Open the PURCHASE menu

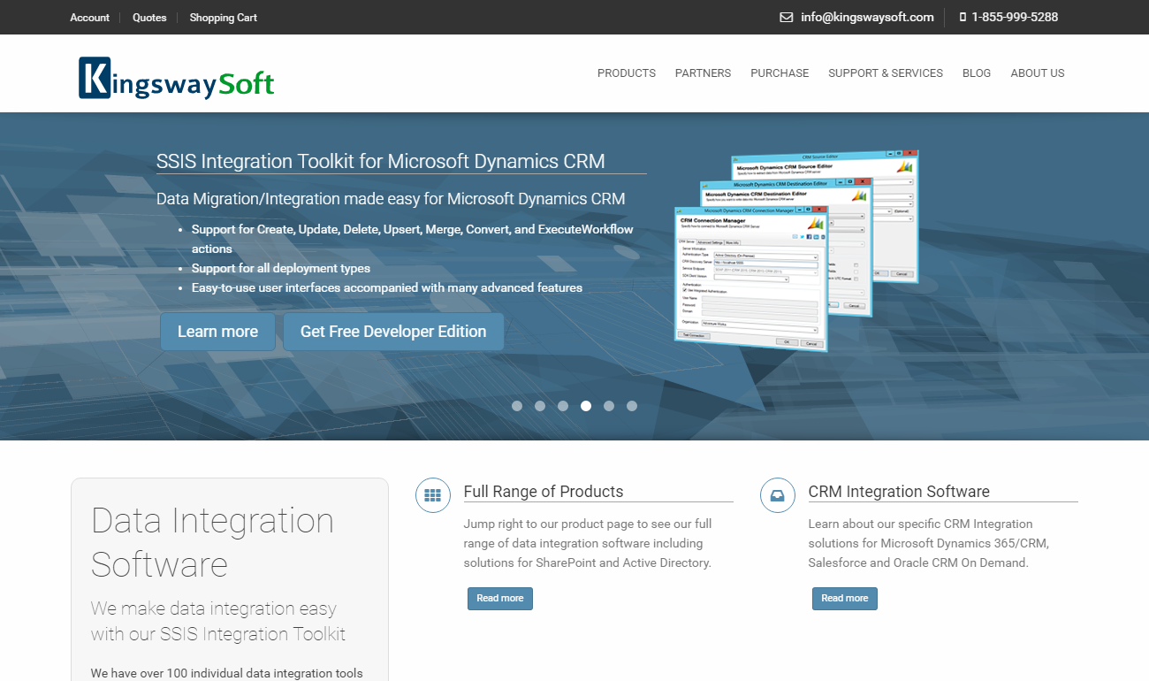pyautogui.click(x=780, y=73)
